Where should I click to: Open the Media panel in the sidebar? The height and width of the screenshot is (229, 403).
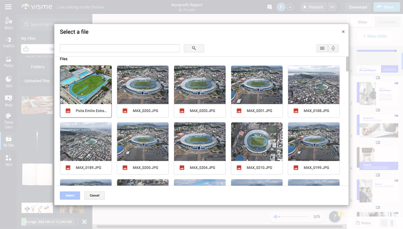8,101
